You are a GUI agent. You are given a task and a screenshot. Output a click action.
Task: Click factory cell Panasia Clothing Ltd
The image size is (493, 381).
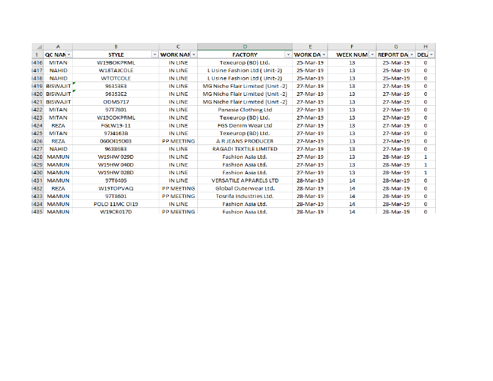245,110
